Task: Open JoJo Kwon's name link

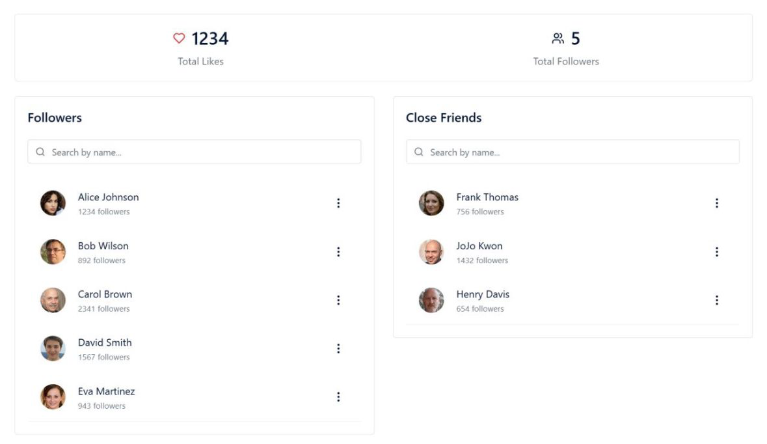Action: coord(479,245)
